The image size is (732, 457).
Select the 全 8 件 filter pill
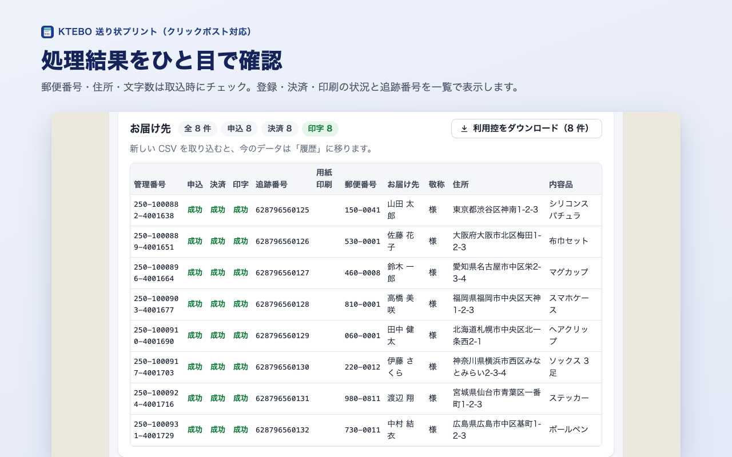pos(197,129)
